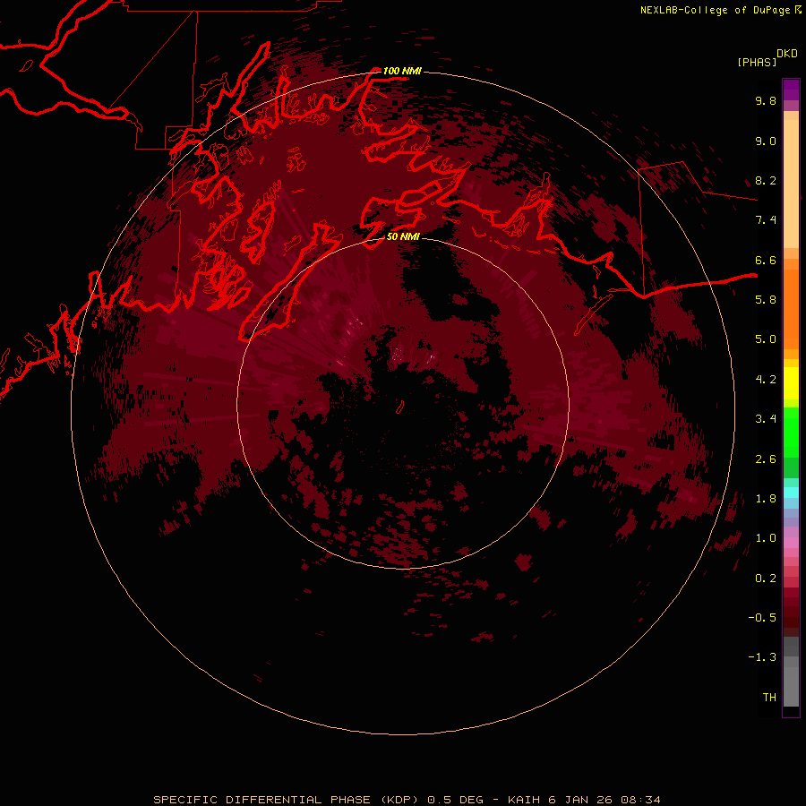Click the 0.5 DEG elevation angle text
The height and width of the screenshot is (806, 806).
point(456,800)
